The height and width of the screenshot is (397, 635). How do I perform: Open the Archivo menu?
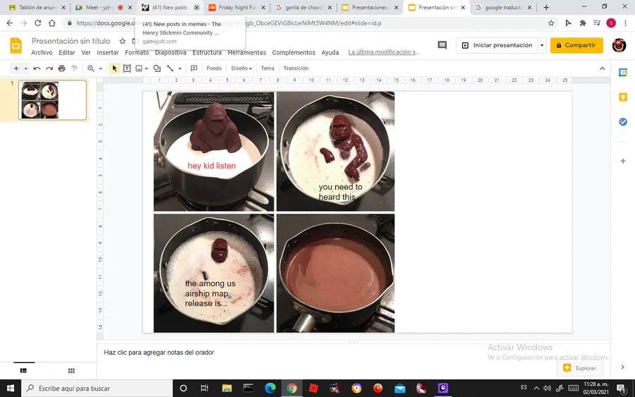pos(42,53)
